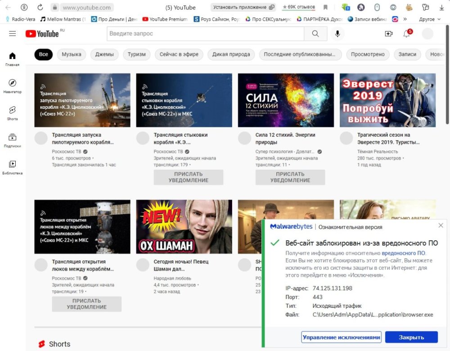Start a voice search with the microphone icon
Image resolution: width=450 pixels, height=351 pixels.
[337, 33]
